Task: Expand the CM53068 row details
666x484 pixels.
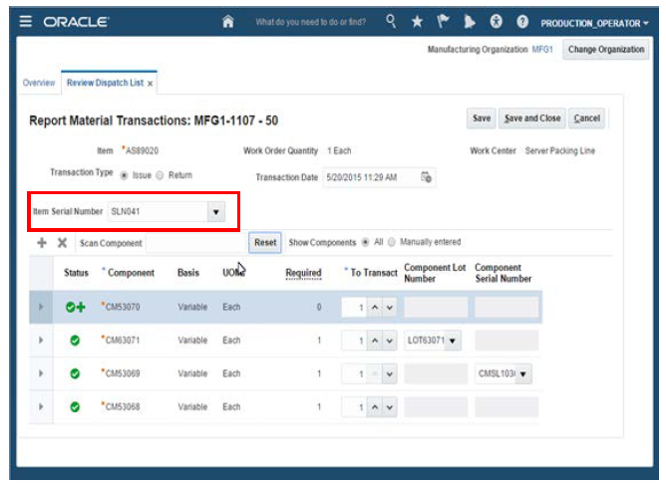Action: point(41,406)
